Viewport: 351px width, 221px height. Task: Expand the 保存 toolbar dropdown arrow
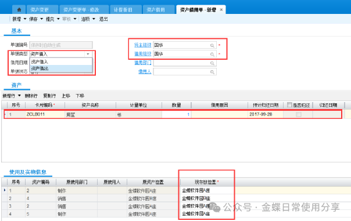click(x=41, y=19)
